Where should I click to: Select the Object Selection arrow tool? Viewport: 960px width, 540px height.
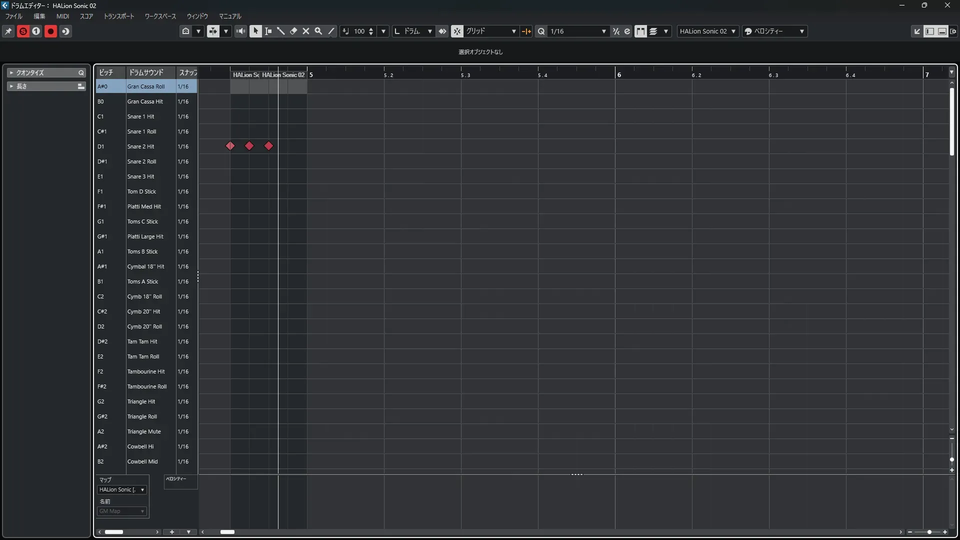255,31
